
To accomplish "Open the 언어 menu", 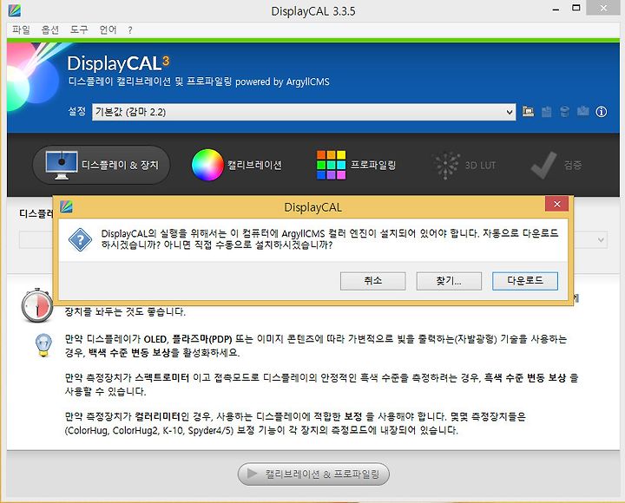I will click(x=108, y=29).
